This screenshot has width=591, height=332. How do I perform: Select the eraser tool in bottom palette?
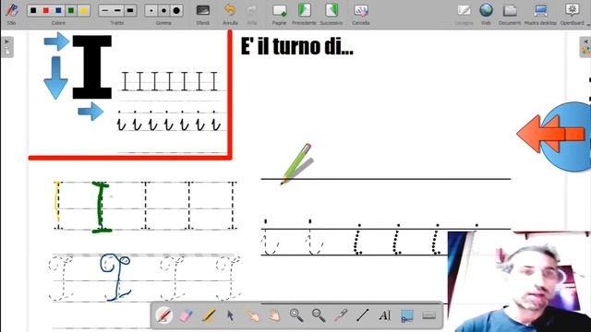pos(186,315)
